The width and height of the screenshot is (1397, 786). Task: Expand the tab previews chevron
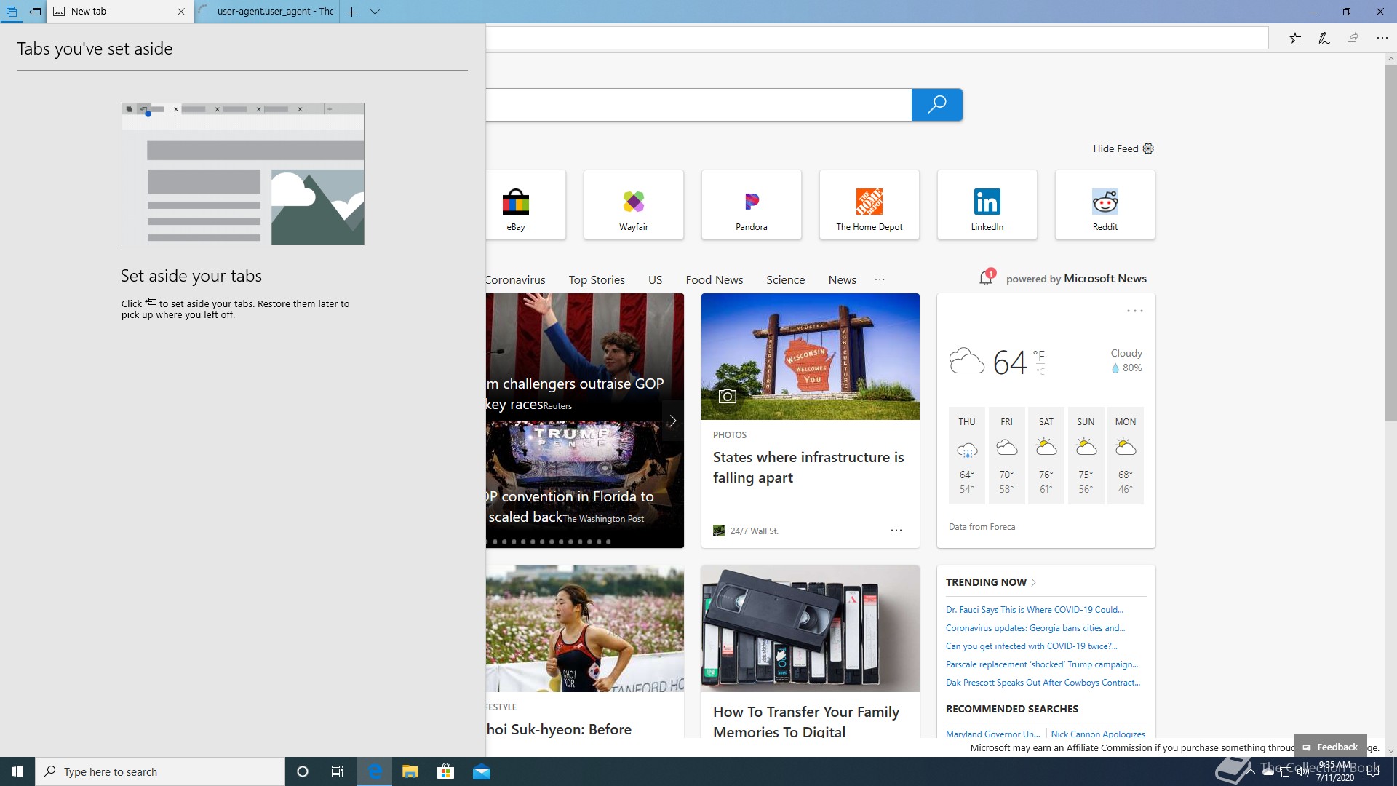[375, 12]
